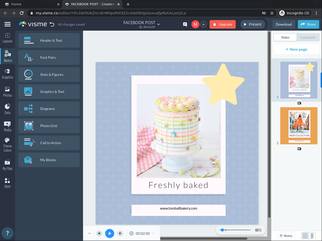The image size is (322, 241).
Task: Add a collaborator with plus circle icon
Action: tap(204, 24)
